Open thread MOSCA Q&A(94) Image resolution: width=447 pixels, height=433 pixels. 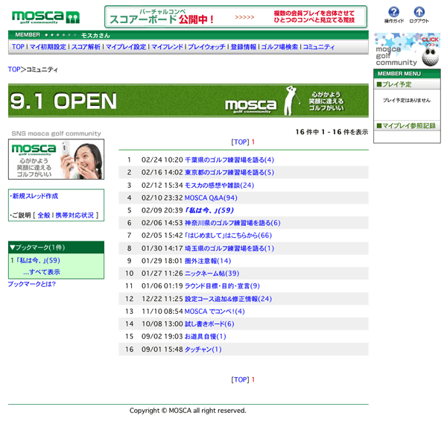point(211,197)
